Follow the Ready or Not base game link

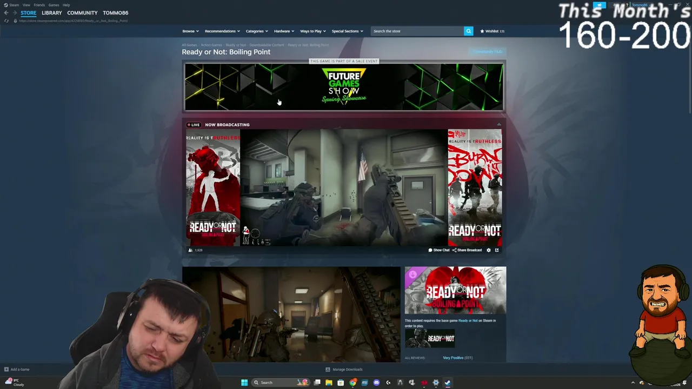pyautogui.click(x=468, y=320)
